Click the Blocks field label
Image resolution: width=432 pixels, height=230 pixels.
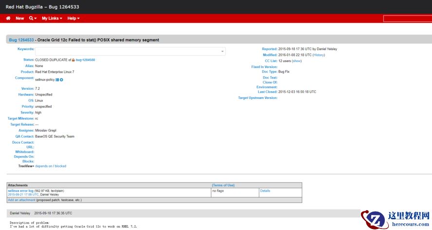click(28, 161)
